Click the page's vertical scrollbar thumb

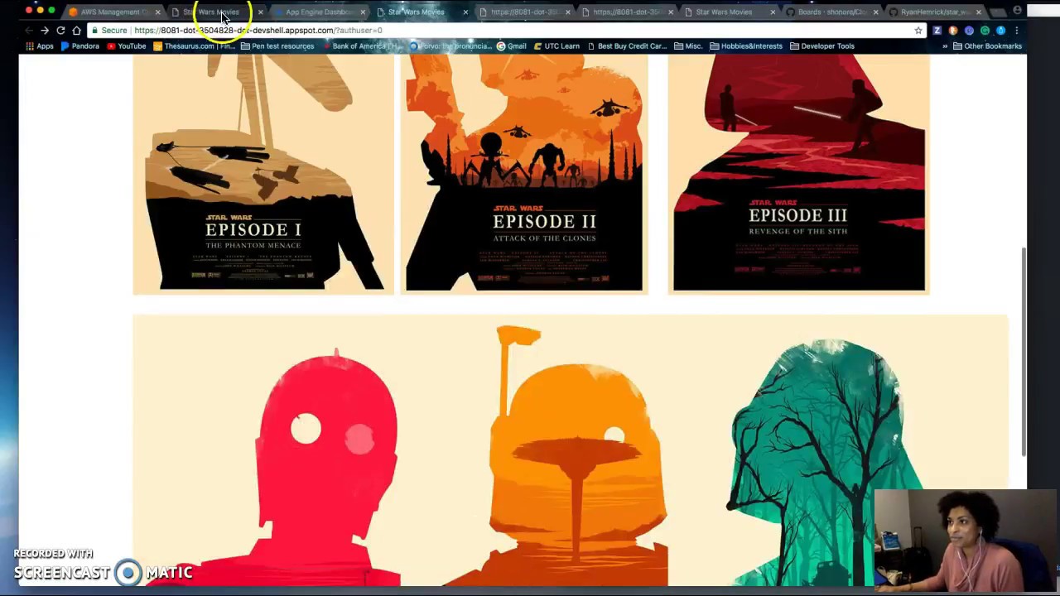(x=1024, y=351)
